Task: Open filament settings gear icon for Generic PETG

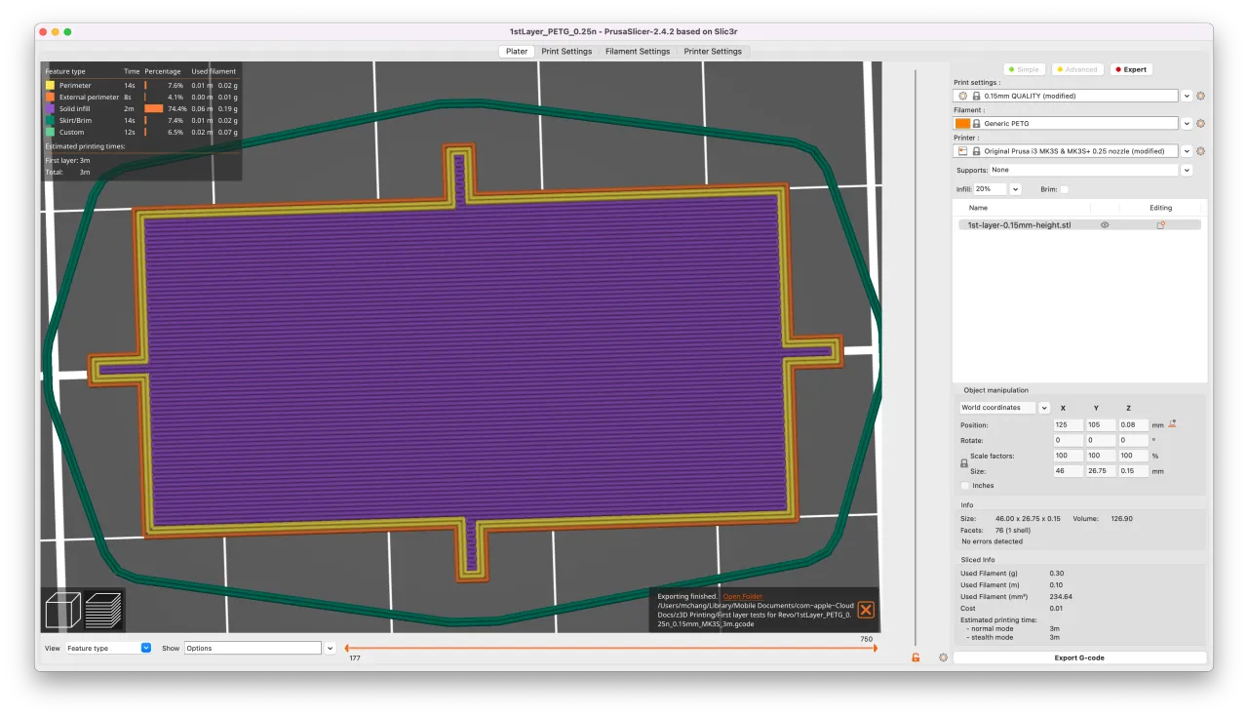Action: pos(1201,124)
